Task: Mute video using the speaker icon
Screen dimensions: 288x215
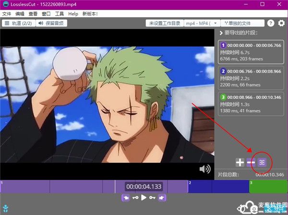Action: coord(205,169)
